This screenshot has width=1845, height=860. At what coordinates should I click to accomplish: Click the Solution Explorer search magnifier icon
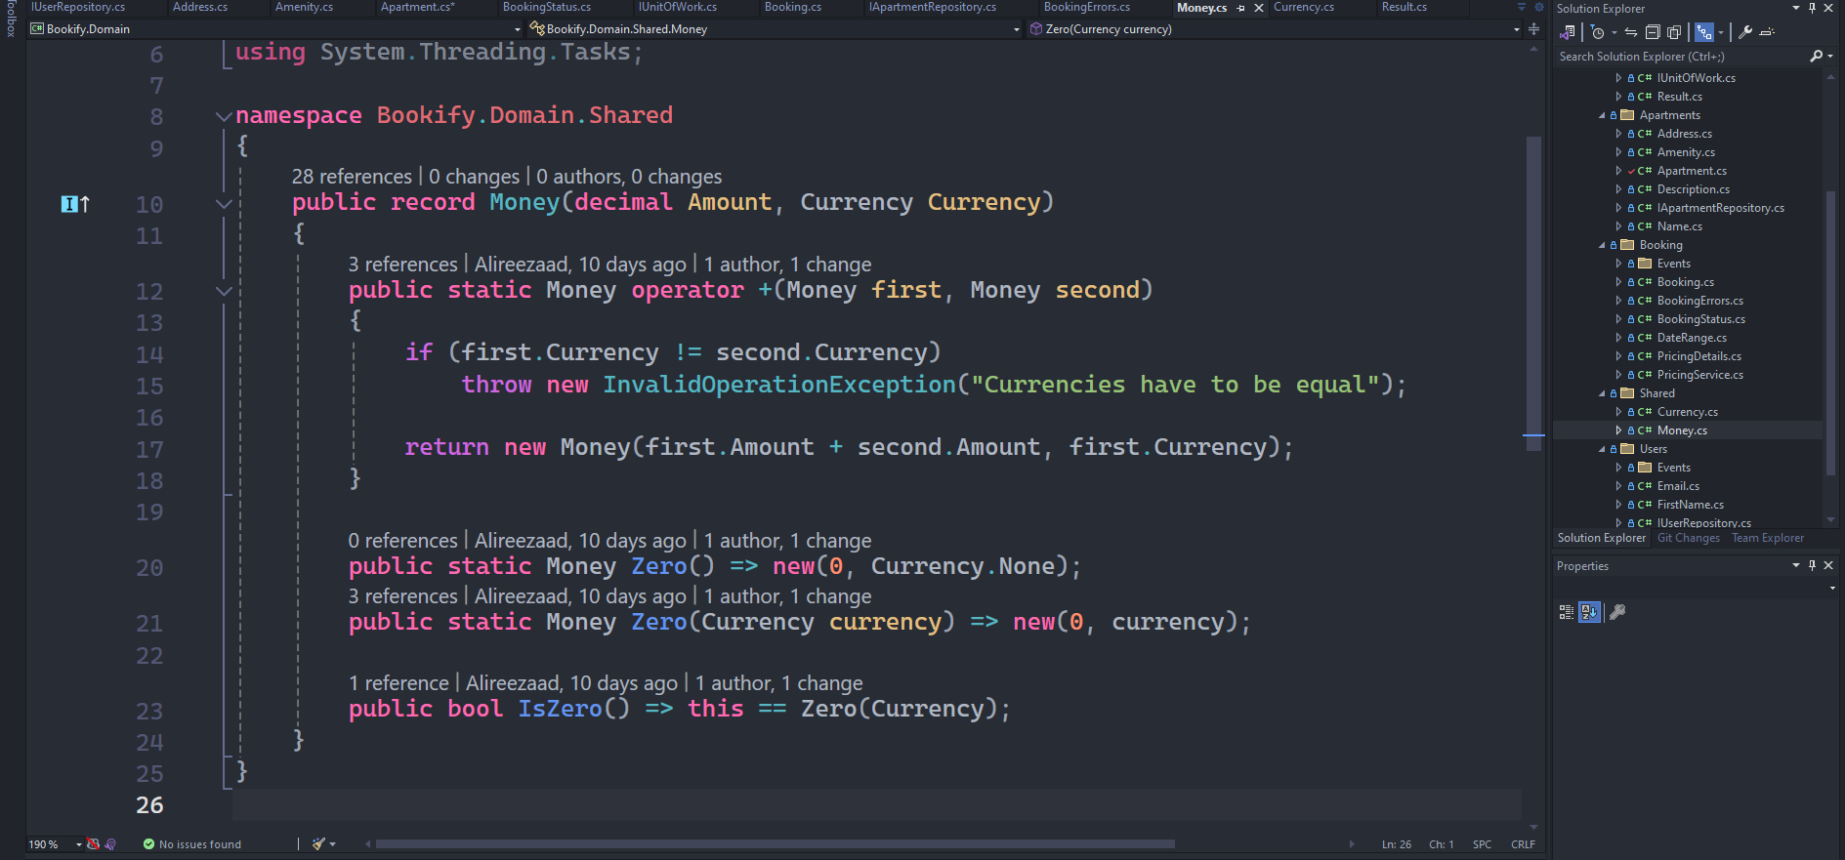[x=1816, y=57]
